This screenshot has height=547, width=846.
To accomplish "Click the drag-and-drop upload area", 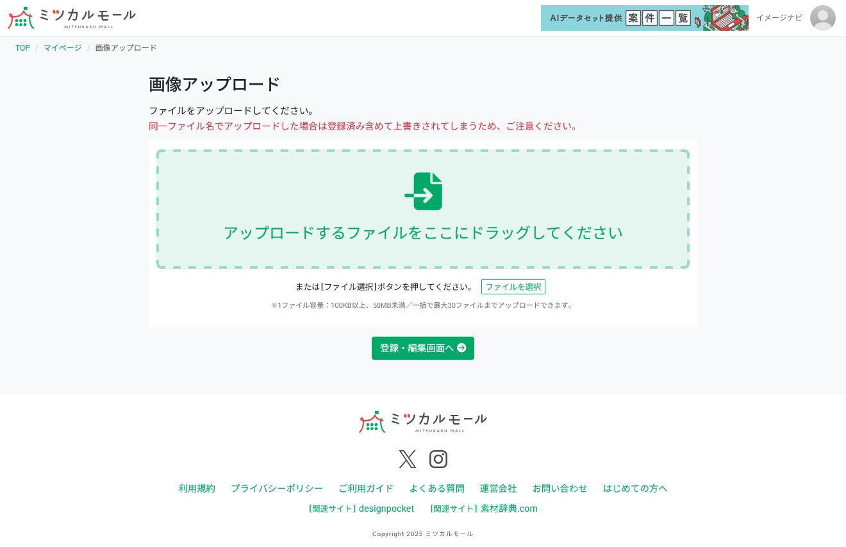I will coord(423,209).
